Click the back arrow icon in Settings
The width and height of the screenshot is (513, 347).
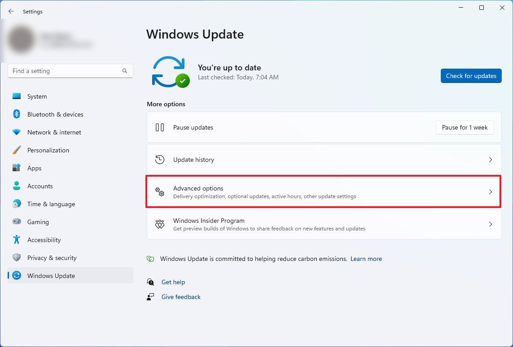coord(11,12)
